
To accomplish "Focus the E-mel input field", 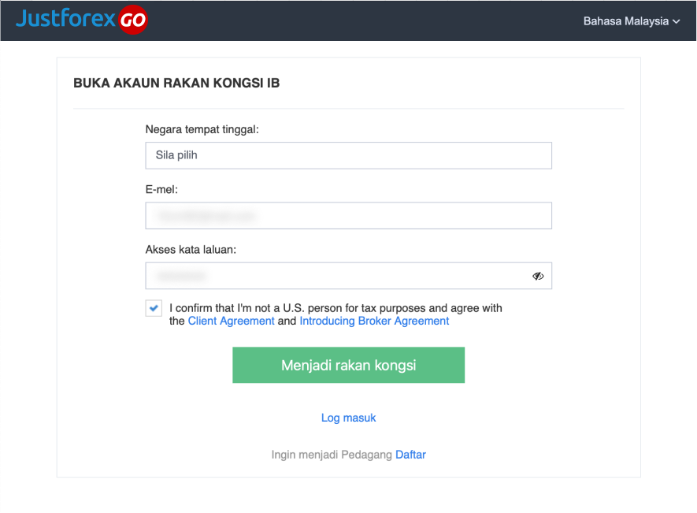I will coord(348,216).
